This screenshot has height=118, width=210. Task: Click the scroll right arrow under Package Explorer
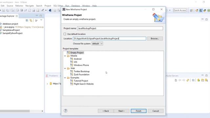(x=42, y=111)
